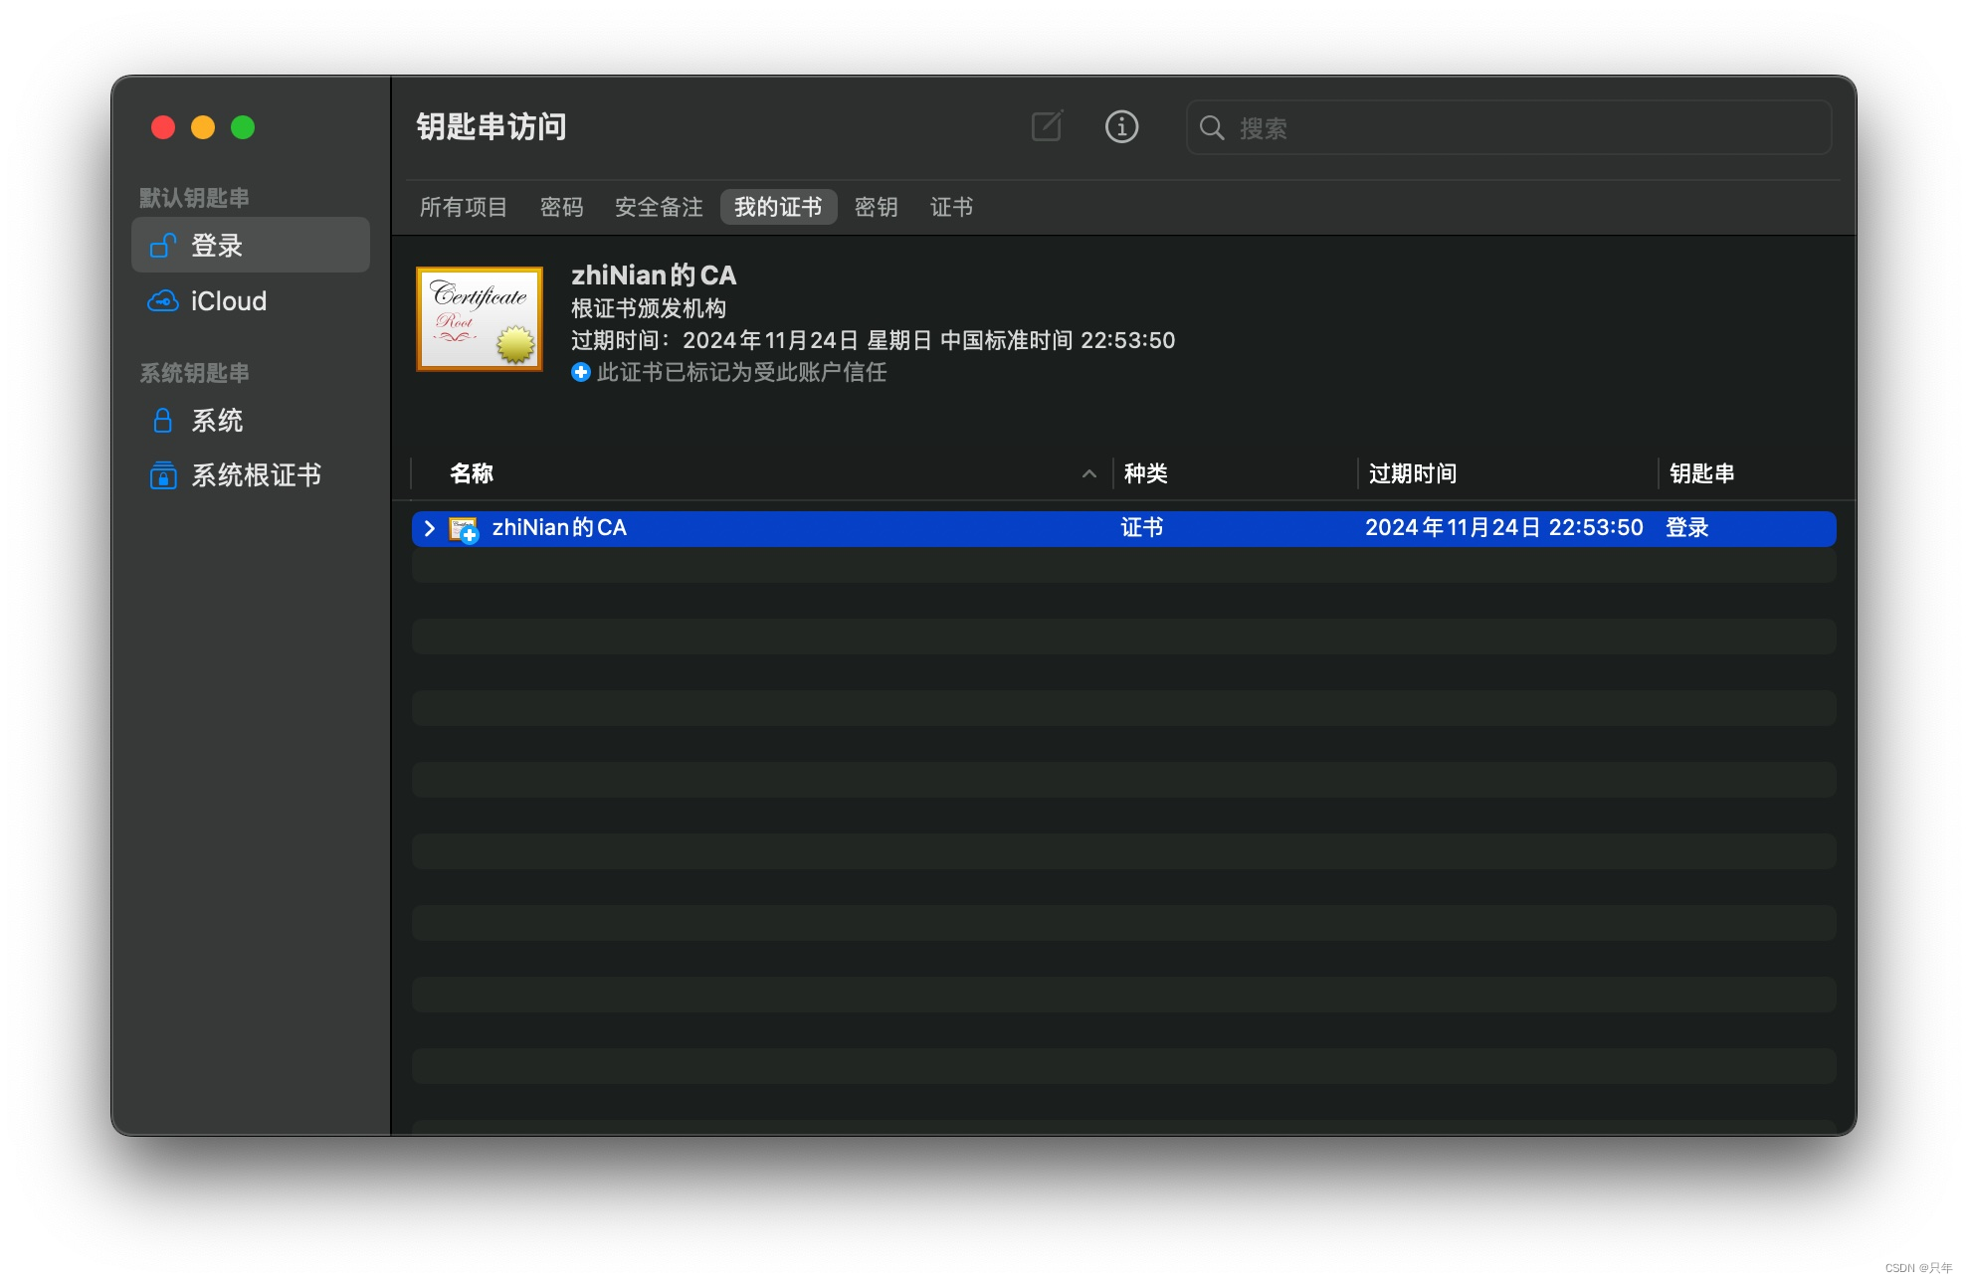
Task: Click the 系统根证书 keychain icon
Action: (x=163, y=475)
